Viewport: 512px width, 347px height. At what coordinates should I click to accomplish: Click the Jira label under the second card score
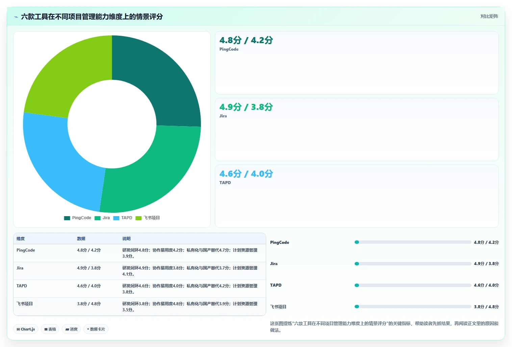pyautogui.click(x=223, y=116)
